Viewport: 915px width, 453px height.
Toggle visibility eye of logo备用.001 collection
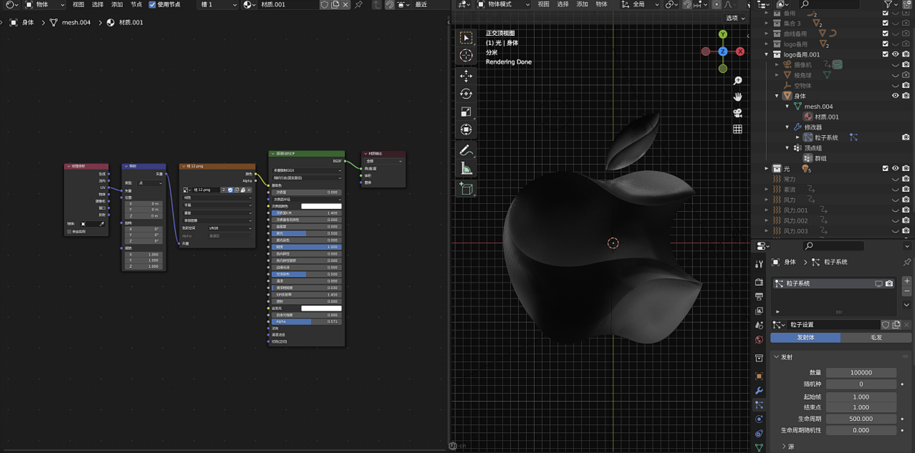pyautogui.click(x=895, y=55)
